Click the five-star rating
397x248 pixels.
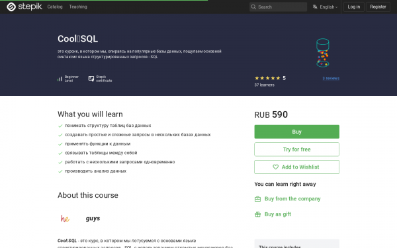[267, 78]
